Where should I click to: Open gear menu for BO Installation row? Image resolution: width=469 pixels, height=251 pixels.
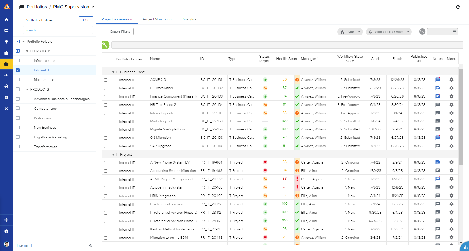point(451,88)
